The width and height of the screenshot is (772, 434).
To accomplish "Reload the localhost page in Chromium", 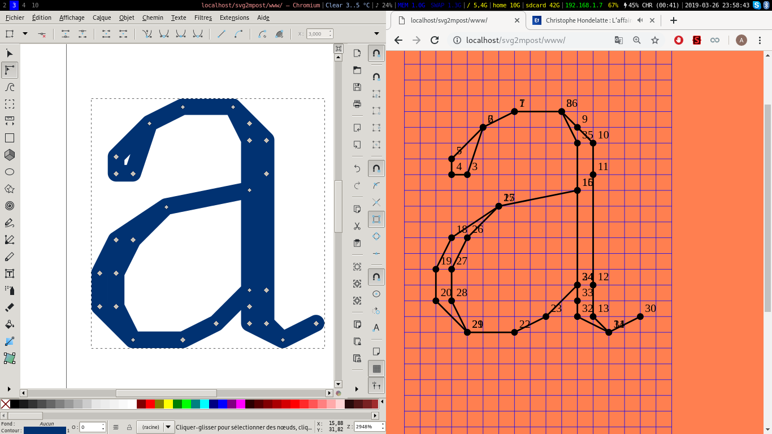I will (x=435, y=40).
